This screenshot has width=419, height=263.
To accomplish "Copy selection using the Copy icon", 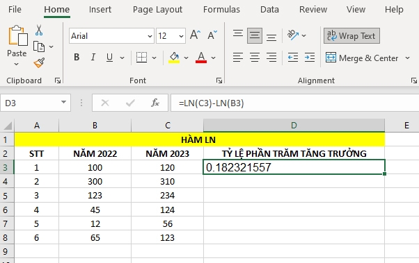I will pos(39,46).
